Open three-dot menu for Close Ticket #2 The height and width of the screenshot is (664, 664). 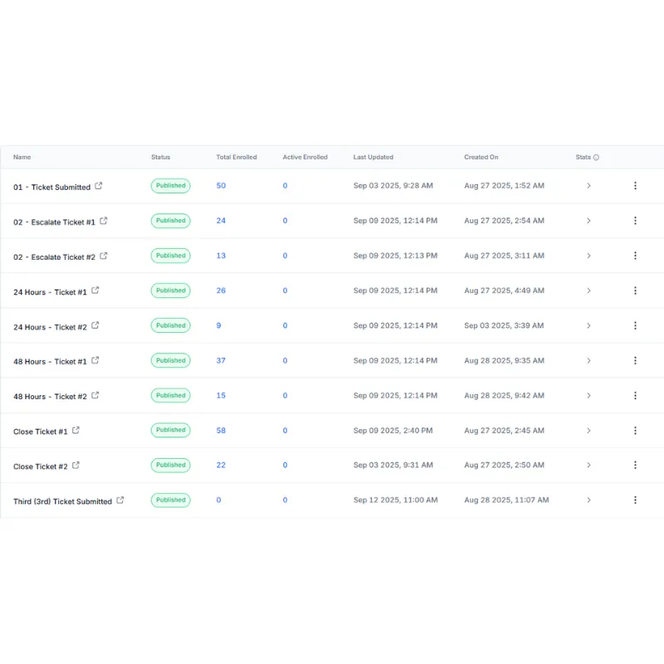tap(635, 465)
